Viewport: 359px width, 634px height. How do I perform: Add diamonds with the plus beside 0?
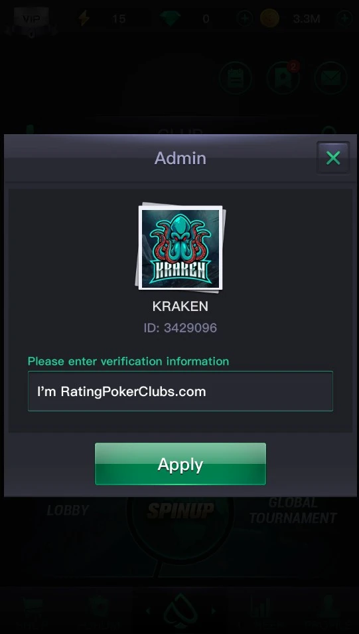click(x=244, y=19)
